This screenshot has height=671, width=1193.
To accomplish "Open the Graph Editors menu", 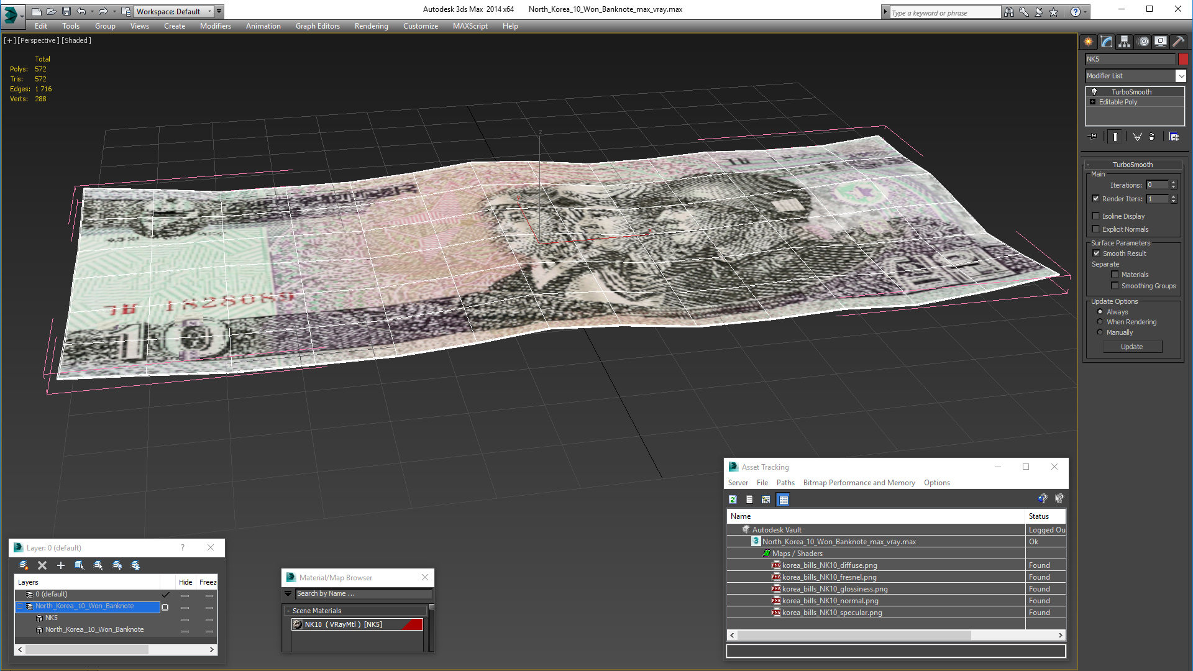I will [318, 26].
